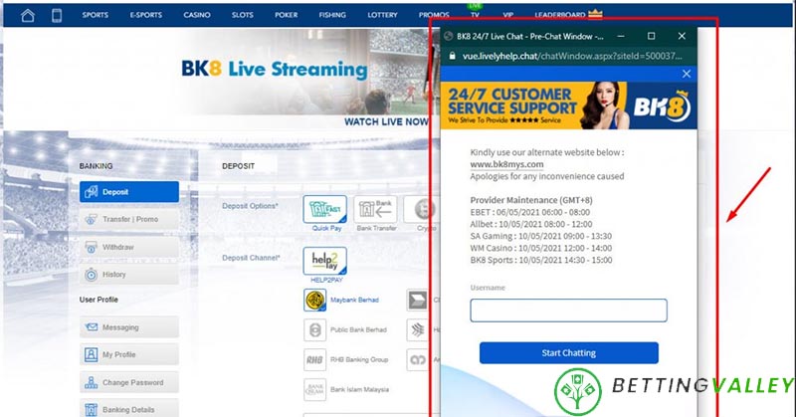Click the Withdraw icon in sidebar

tap(92, 248)
